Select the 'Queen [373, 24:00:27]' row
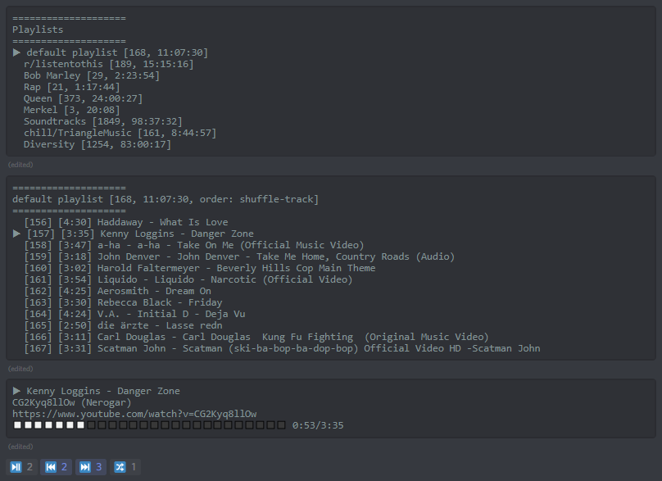Image resolution: width=662 pixels, height=481 pixels. (84, 98)
